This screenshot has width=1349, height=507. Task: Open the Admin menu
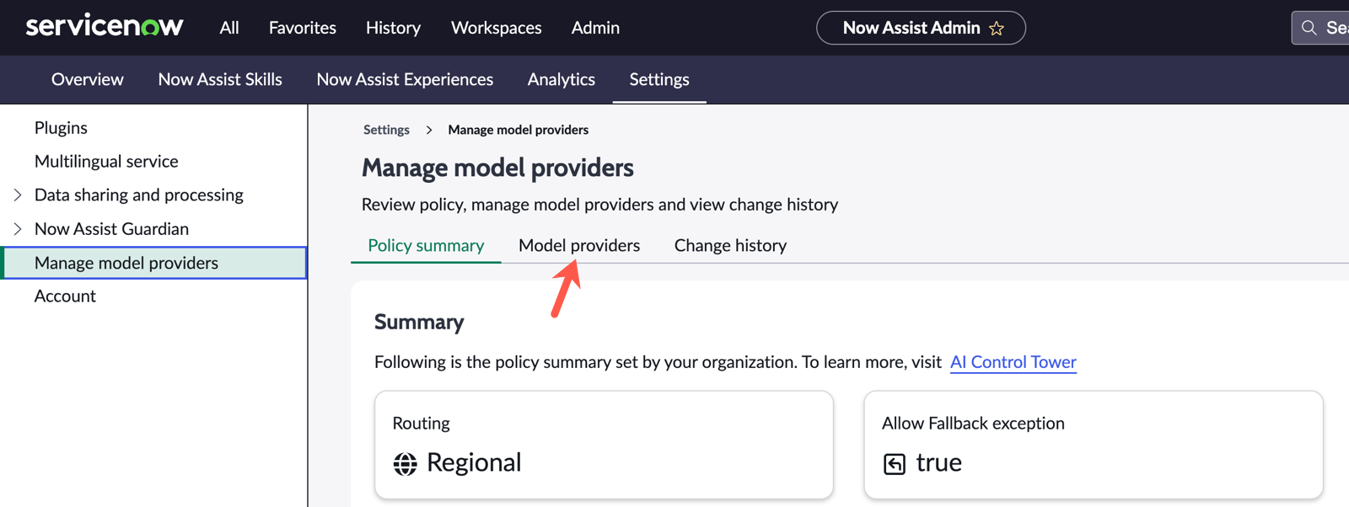coord(595,28)
